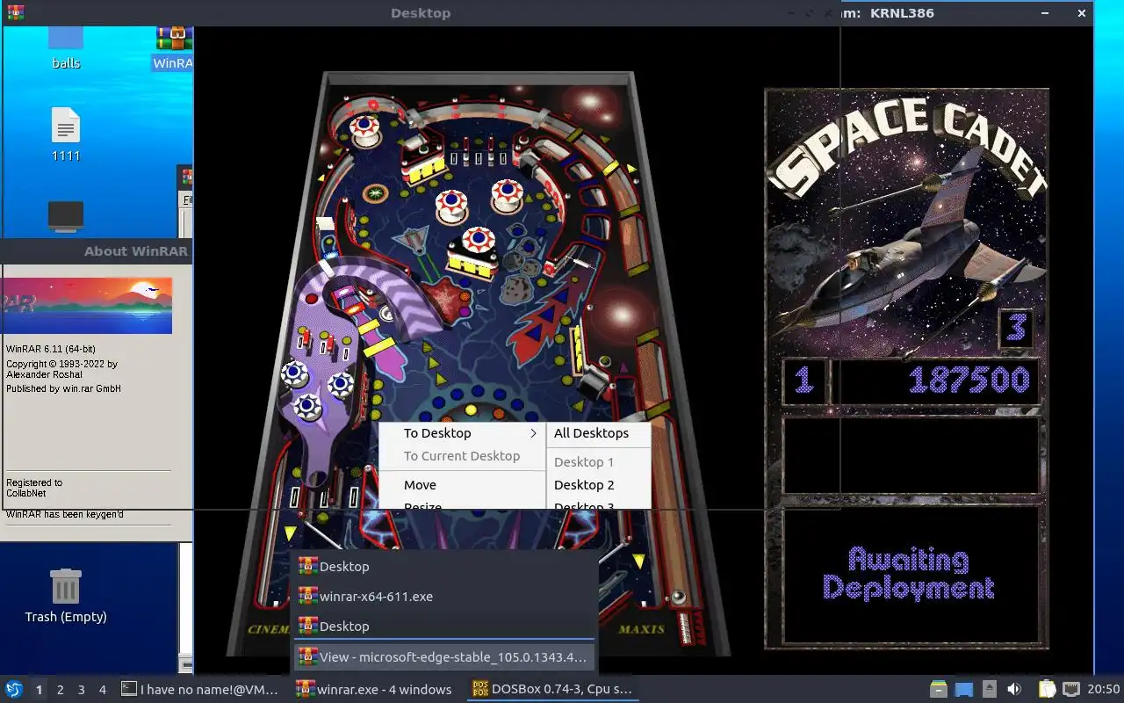Open the start menu launcher icon
Image resolution: width=1124 pixels, height=703 pixels.
[14, 689]
